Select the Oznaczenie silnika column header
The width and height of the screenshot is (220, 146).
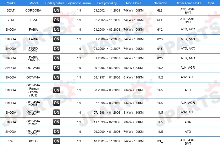188,3
